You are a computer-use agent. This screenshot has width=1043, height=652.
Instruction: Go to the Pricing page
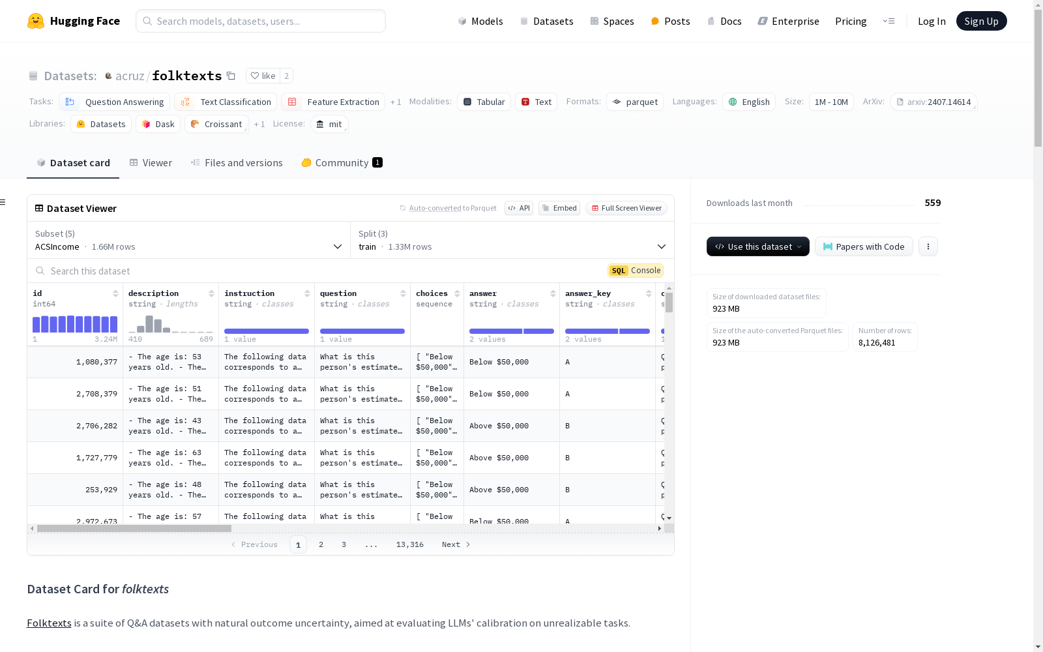pos(851,21)
